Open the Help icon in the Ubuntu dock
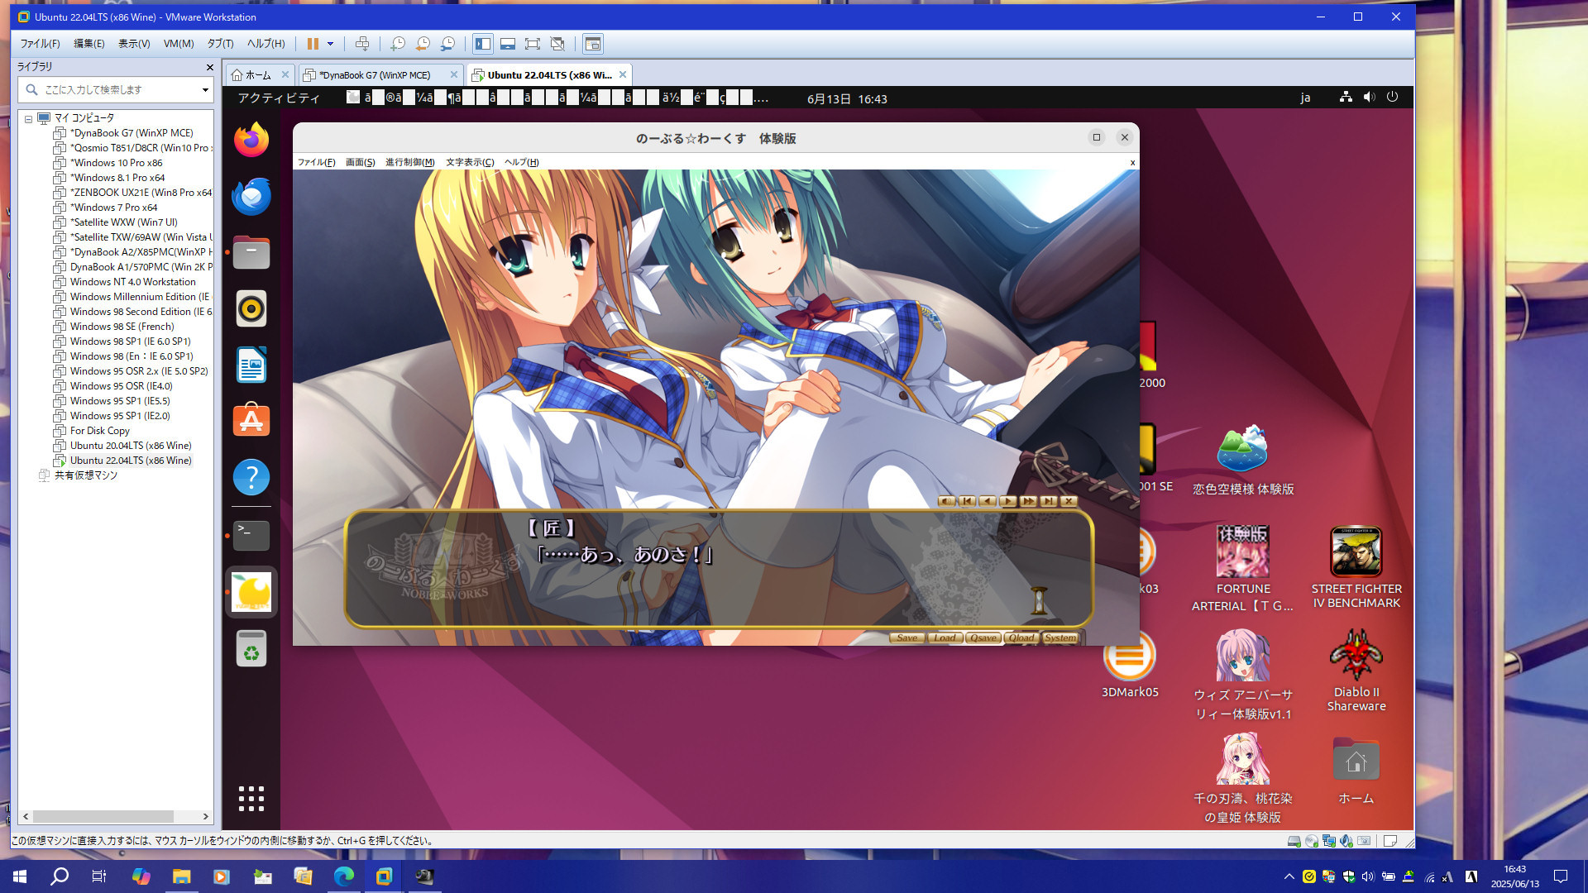 tap(251, 477)
